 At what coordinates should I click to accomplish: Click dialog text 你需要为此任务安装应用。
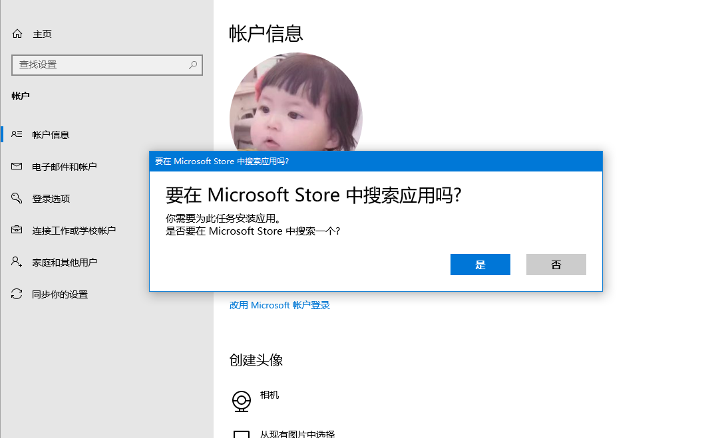[223, 218]
